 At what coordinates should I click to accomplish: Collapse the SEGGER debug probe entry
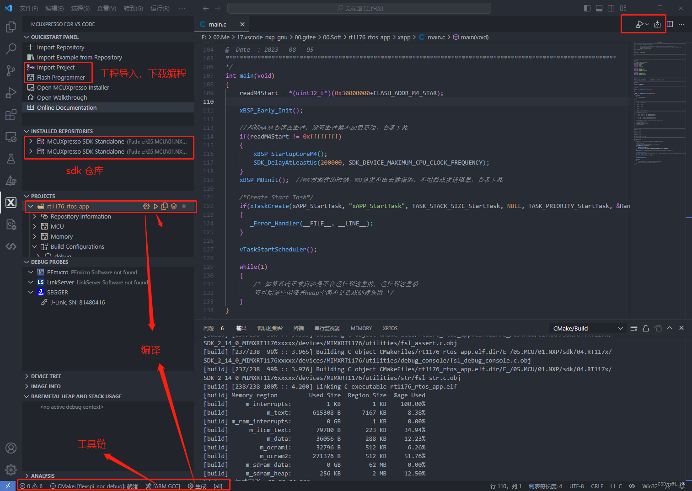tap(30, 292)
